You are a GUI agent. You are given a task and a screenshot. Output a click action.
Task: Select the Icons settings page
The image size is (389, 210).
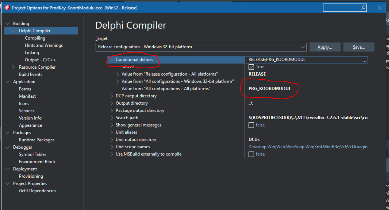tap(24, 104)
